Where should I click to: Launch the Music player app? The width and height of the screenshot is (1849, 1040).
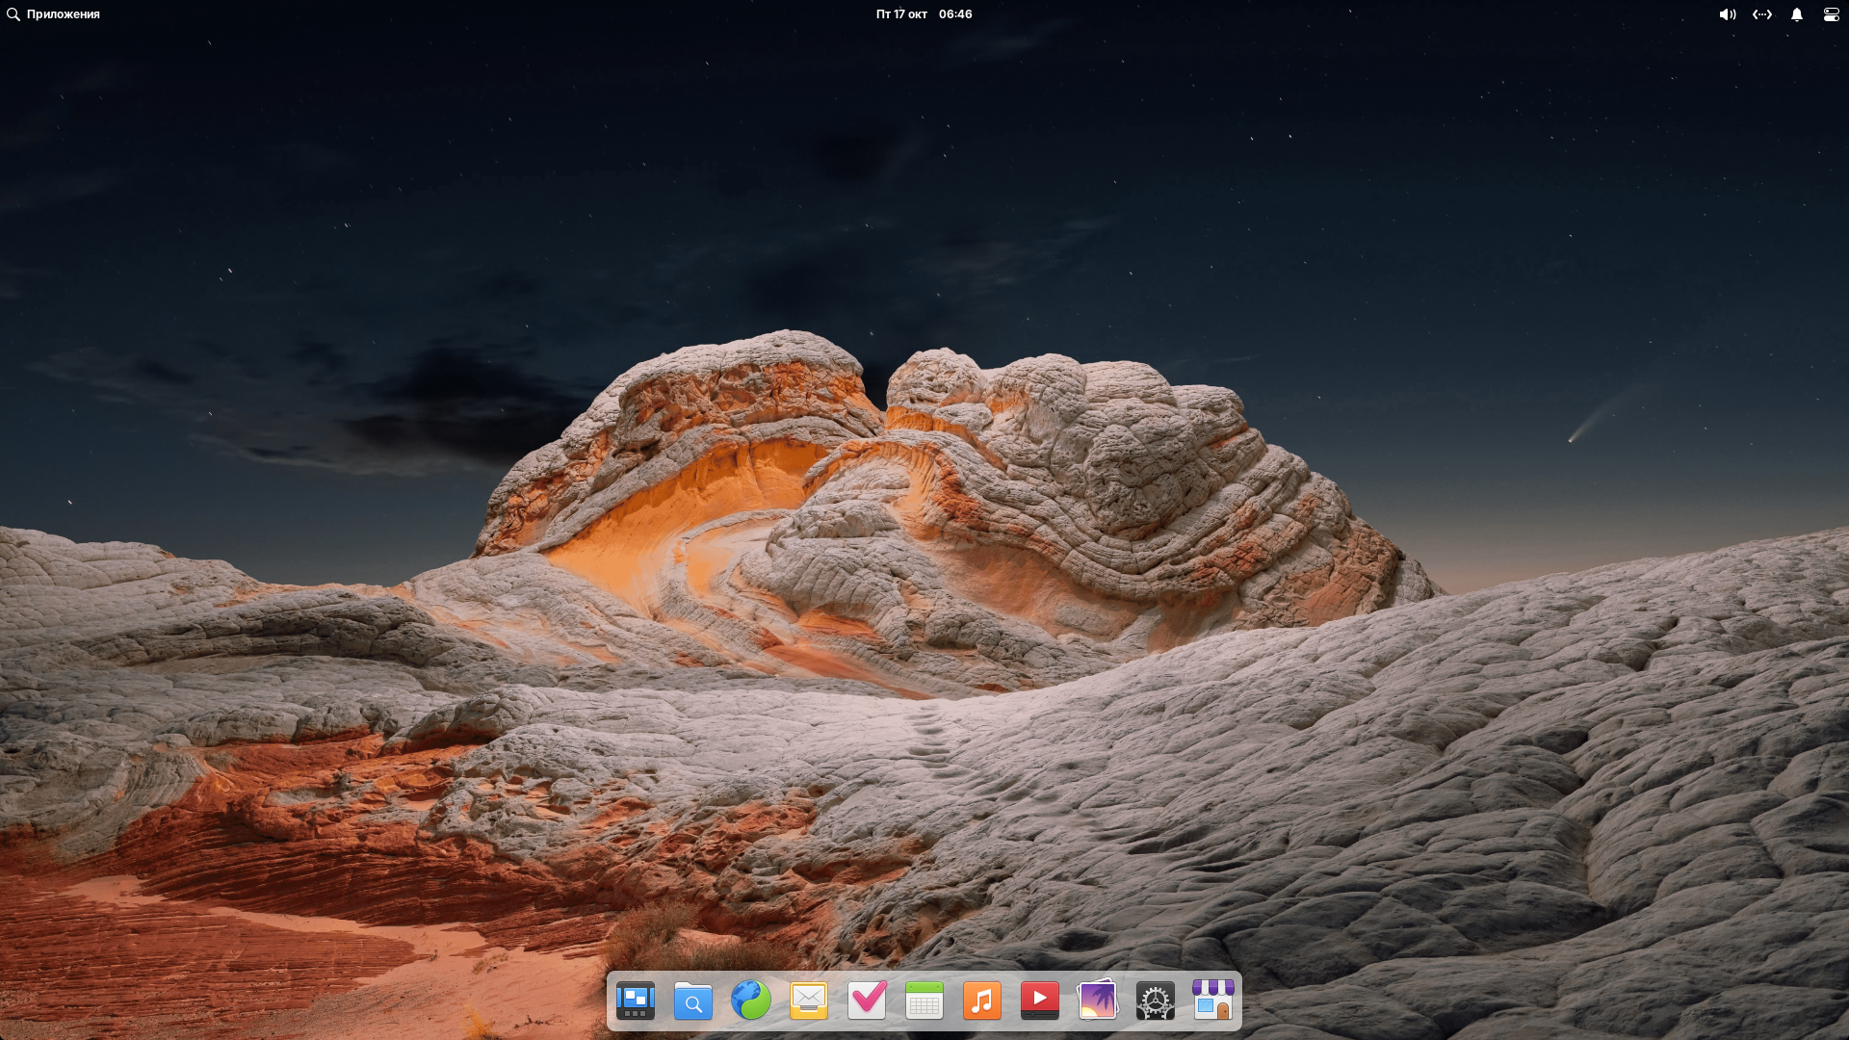pos(982,1001)
